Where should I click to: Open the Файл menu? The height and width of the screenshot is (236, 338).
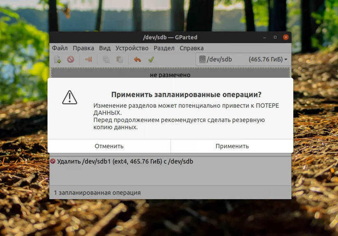coord(60,48)
